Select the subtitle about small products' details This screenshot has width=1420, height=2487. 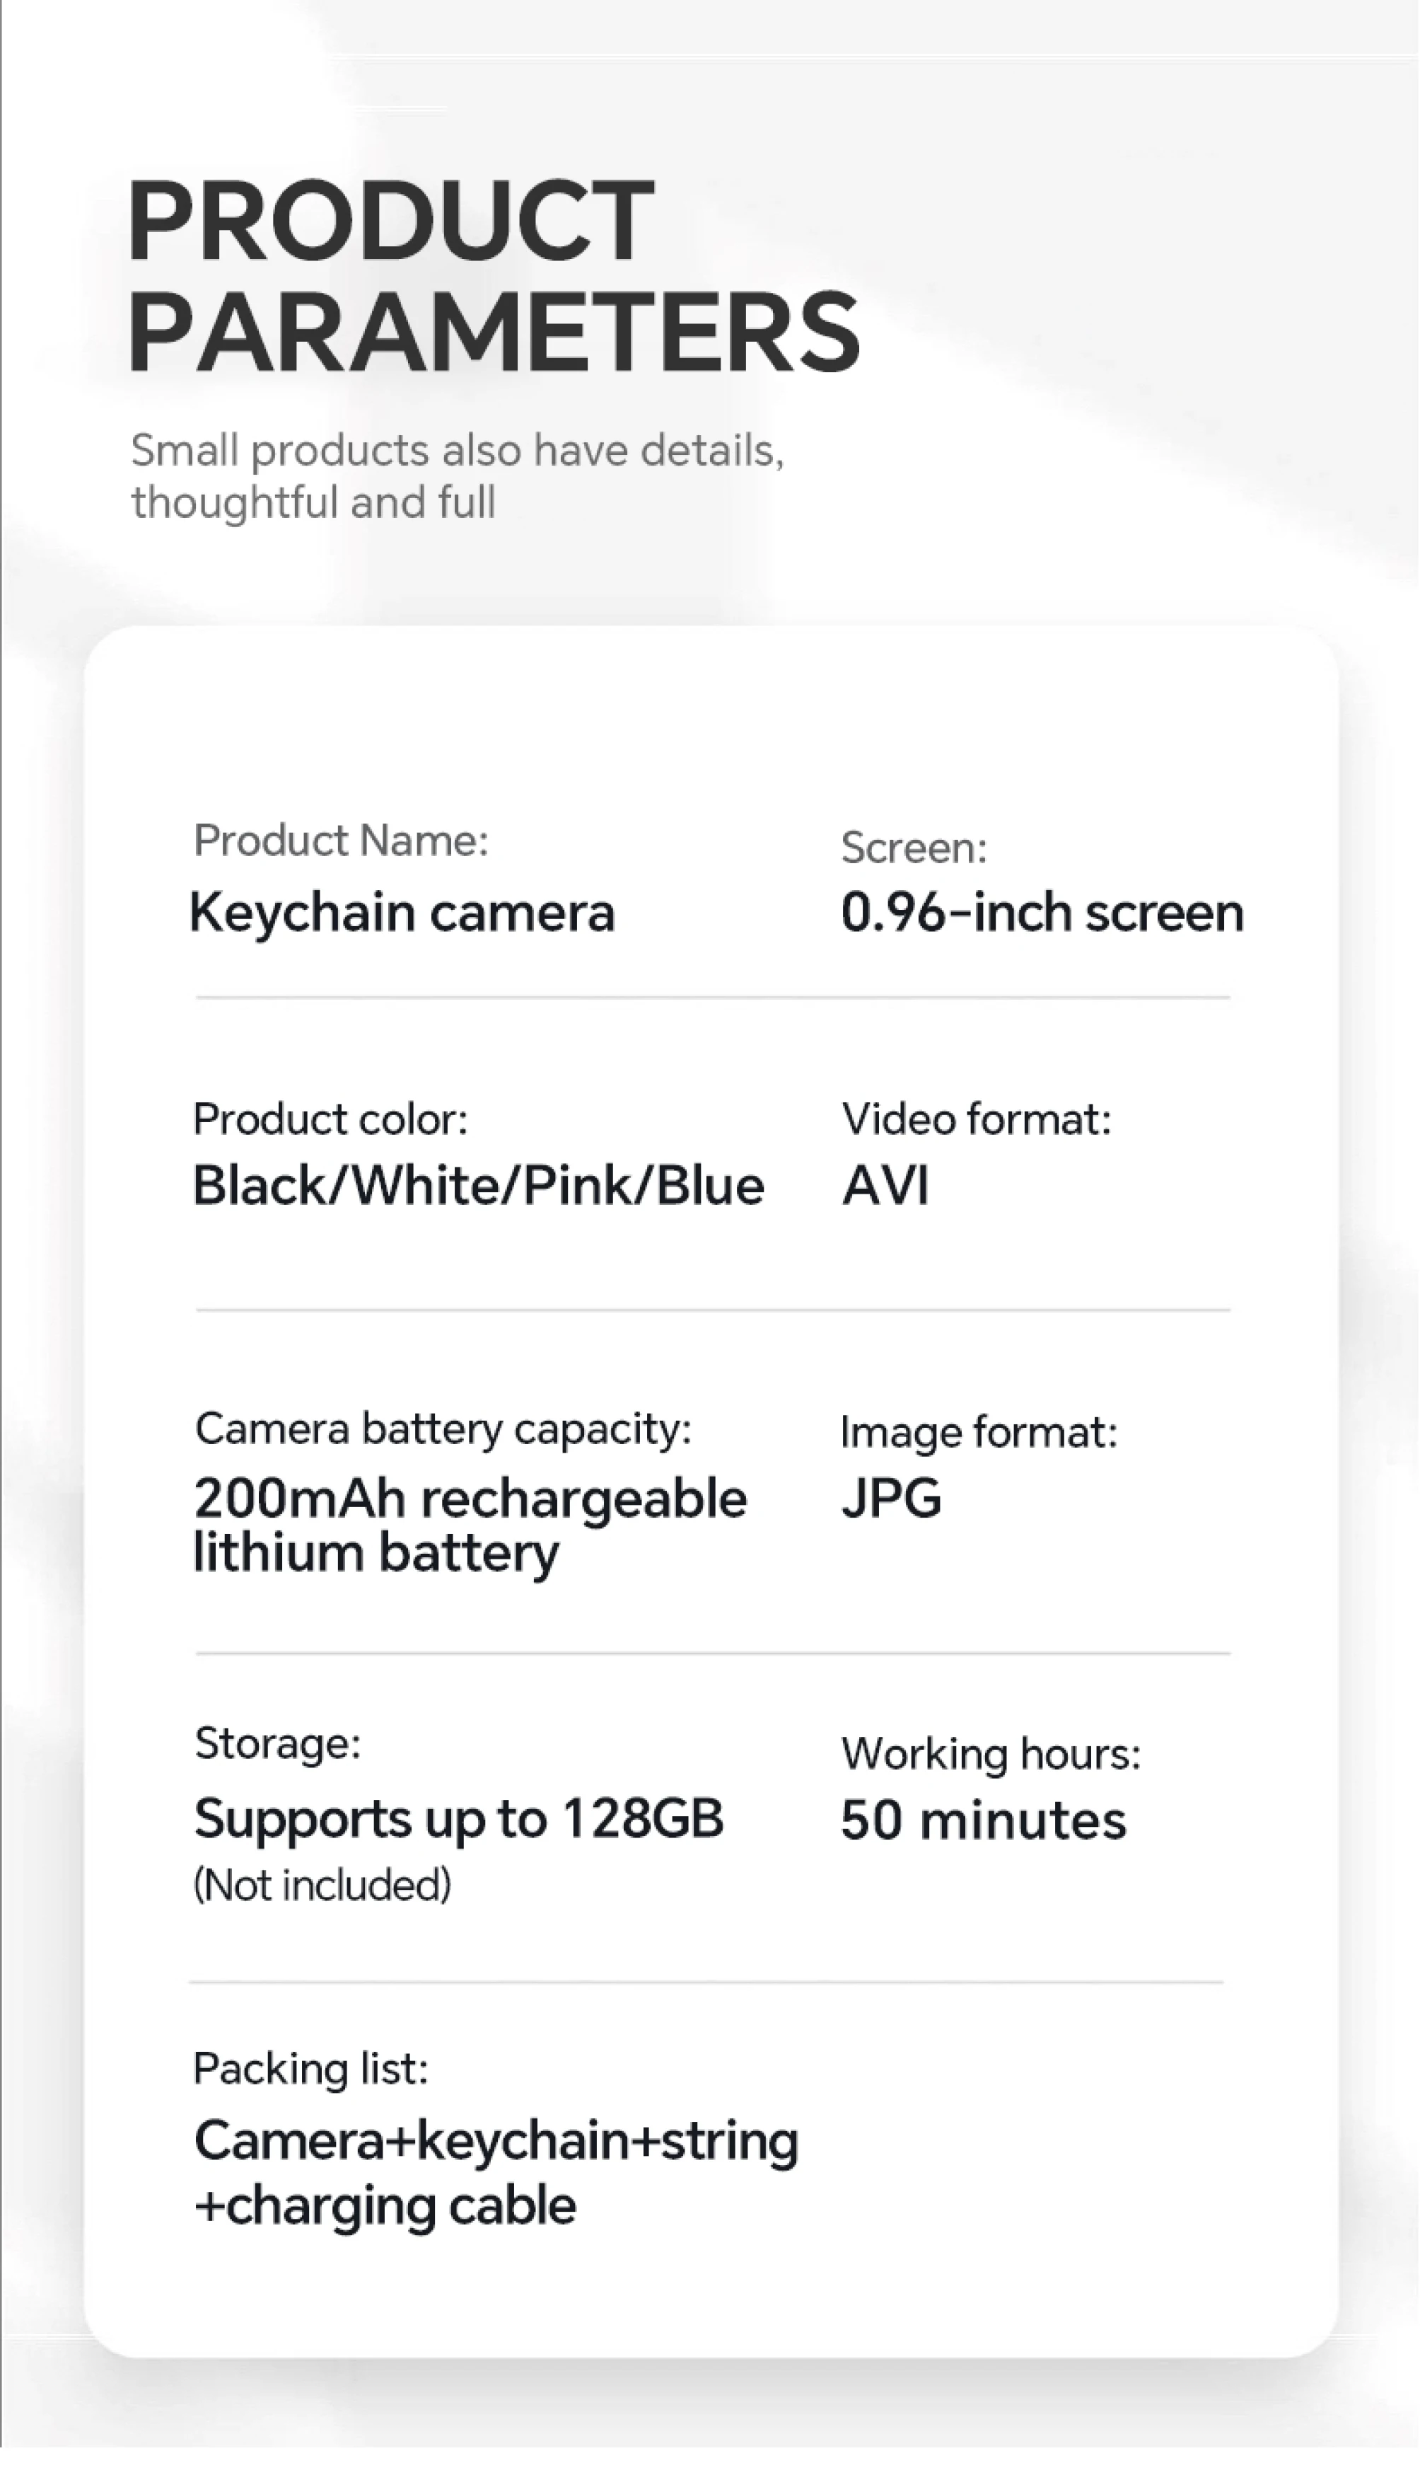coord(456,476)
